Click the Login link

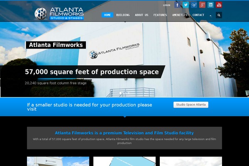pos(166,5)
